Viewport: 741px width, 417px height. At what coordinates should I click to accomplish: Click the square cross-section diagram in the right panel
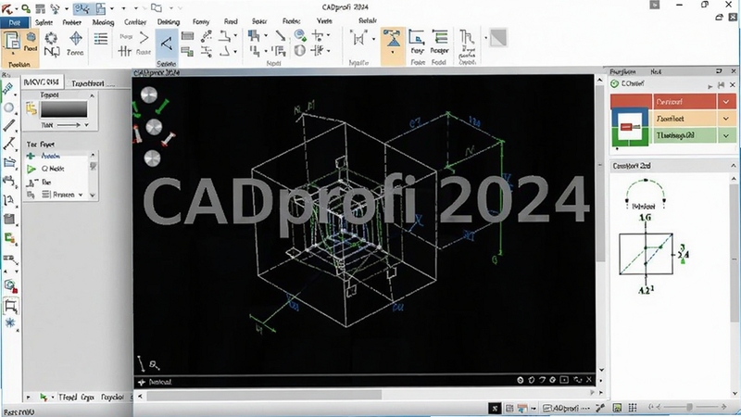[x=646, y=254]
